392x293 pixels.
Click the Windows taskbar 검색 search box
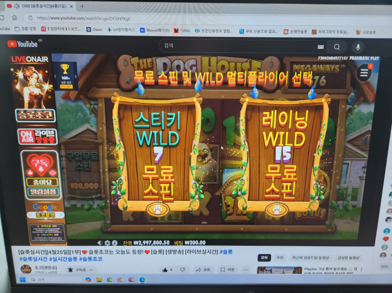click(x=55, y=280)
